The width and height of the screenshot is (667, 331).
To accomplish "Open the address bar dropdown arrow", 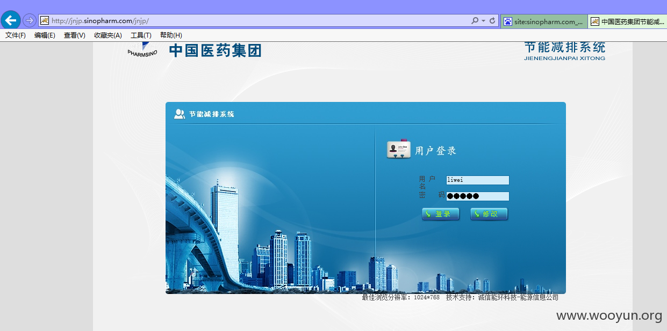I will [483, 21].
